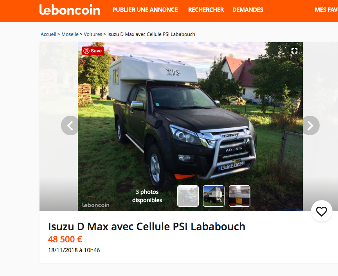Open the Rechercher menu item
This screenshot has height=276, width=338.
[206, 10]
